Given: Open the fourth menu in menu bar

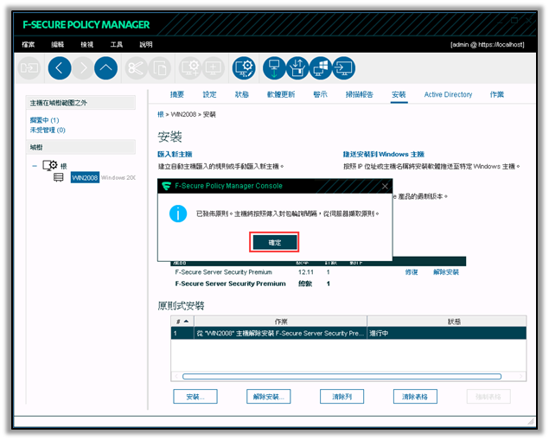Looking at the screenshot, I should (x=117, y=44).
